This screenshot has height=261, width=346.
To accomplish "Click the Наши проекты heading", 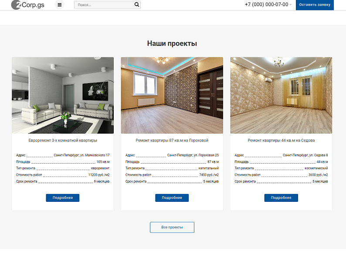I will tap(172, 43).
